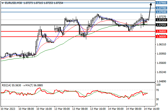Click the red 1.06600 support label
The height and width of the screenshot is (112, 168).
[162, 37]
